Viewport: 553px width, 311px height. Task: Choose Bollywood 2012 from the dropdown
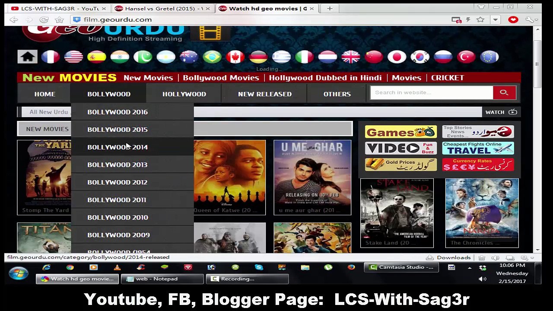[132, 182]
